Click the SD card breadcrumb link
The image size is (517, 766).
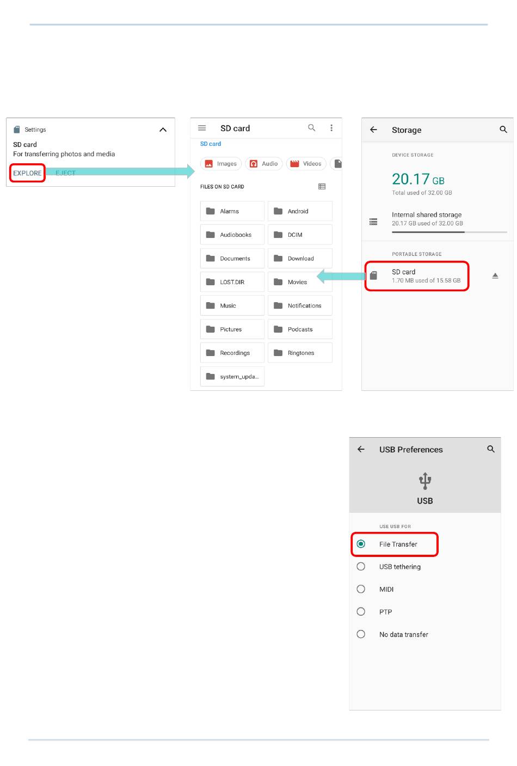click(x=211, y=144)
